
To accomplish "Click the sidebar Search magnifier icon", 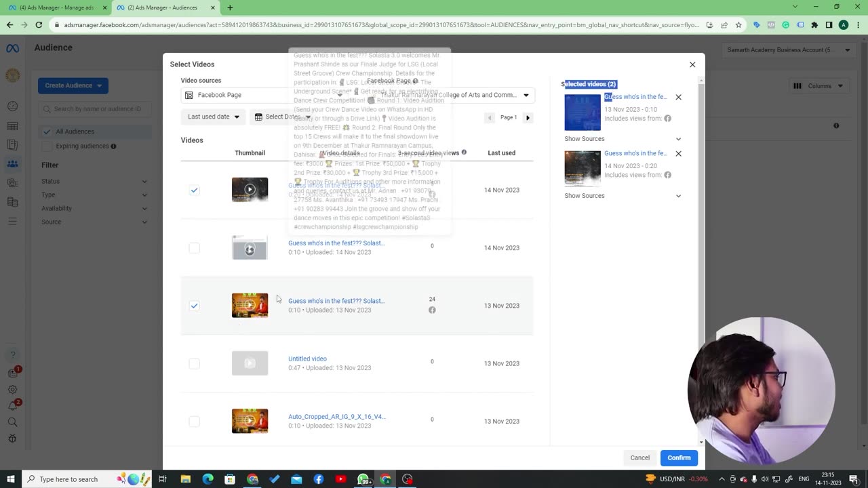I will click(12, 422).
